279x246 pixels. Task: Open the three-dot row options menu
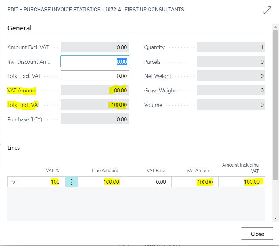point(72,182)
